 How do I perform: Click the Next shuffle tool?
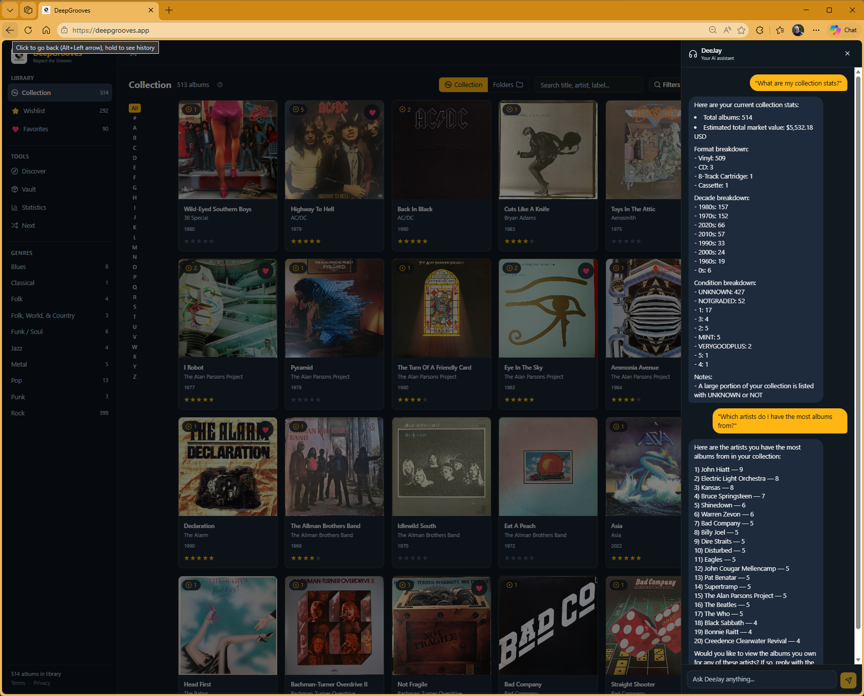[x=60, y=225]
